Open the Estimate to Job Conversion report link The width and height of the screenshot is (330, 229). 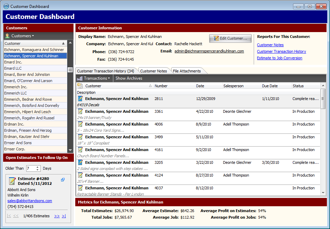[x=279, y=58]
